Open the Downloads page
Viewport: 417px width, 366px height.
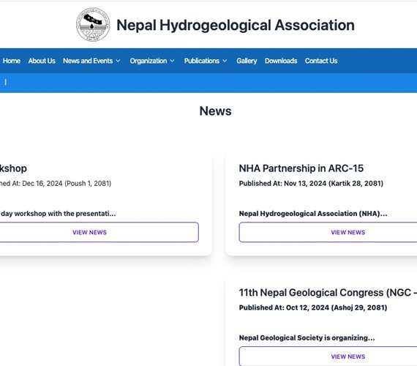(x=281, y=61)
